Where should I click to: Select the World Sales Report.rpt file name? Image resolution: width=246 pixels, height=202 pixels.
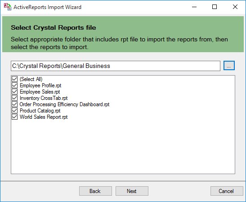tap(44, 117)
